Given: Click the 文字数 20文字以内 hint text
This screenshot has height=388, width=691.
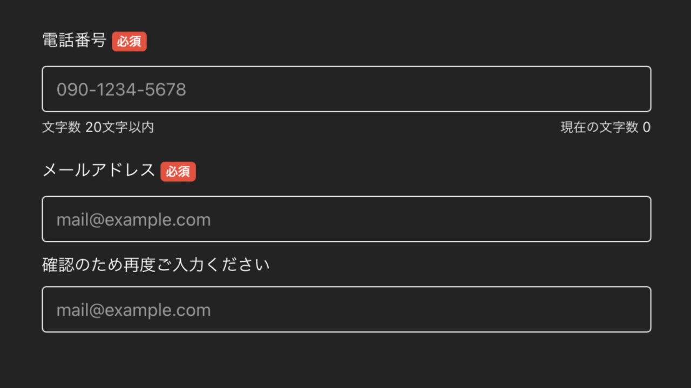Looking at the screenshot, I should tap(98, 128).
